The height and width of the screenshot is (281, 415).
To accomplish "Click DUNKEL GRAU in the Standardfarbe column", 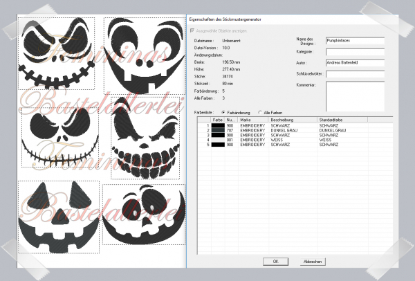I will pyautogui.click(x=333, y=130).
